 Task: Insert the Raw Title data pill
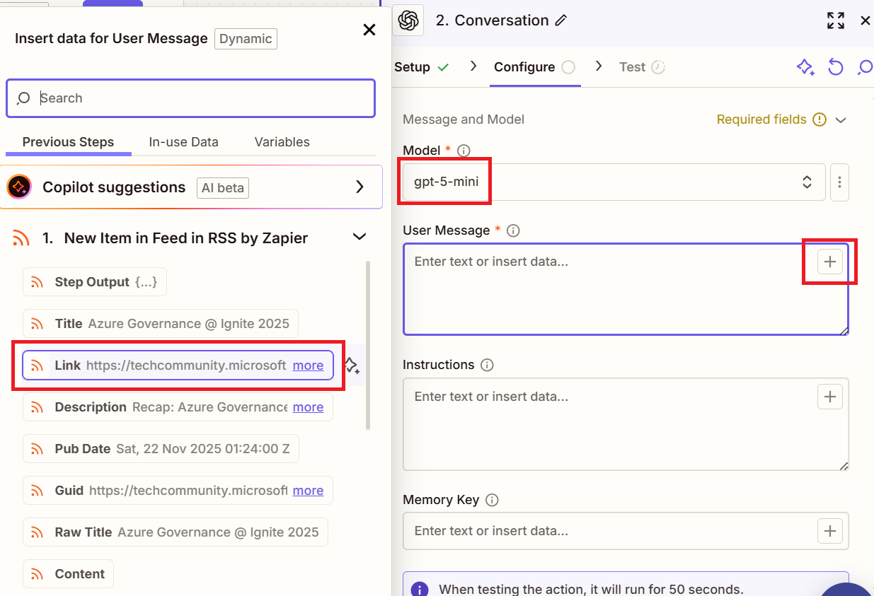click(176, 532)
